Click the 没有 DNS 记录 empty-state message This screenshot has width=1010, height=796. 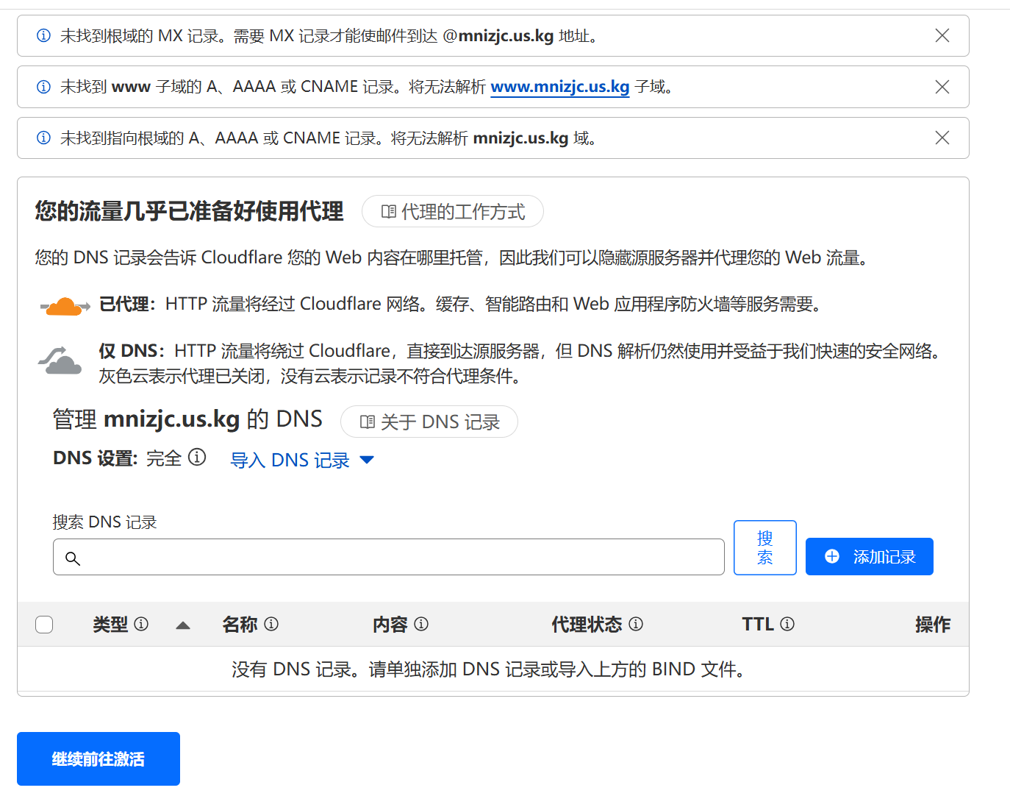pos(490,669)
